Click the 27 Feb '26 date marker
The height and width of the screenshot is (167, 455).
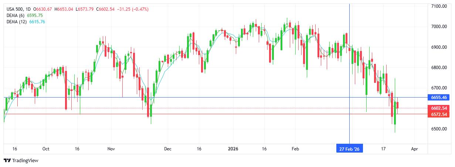349,149
